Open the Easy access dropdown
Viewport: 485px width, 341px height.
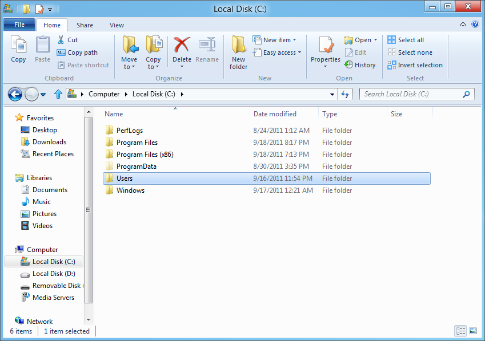pyautogui.click(x=277, y=52)
